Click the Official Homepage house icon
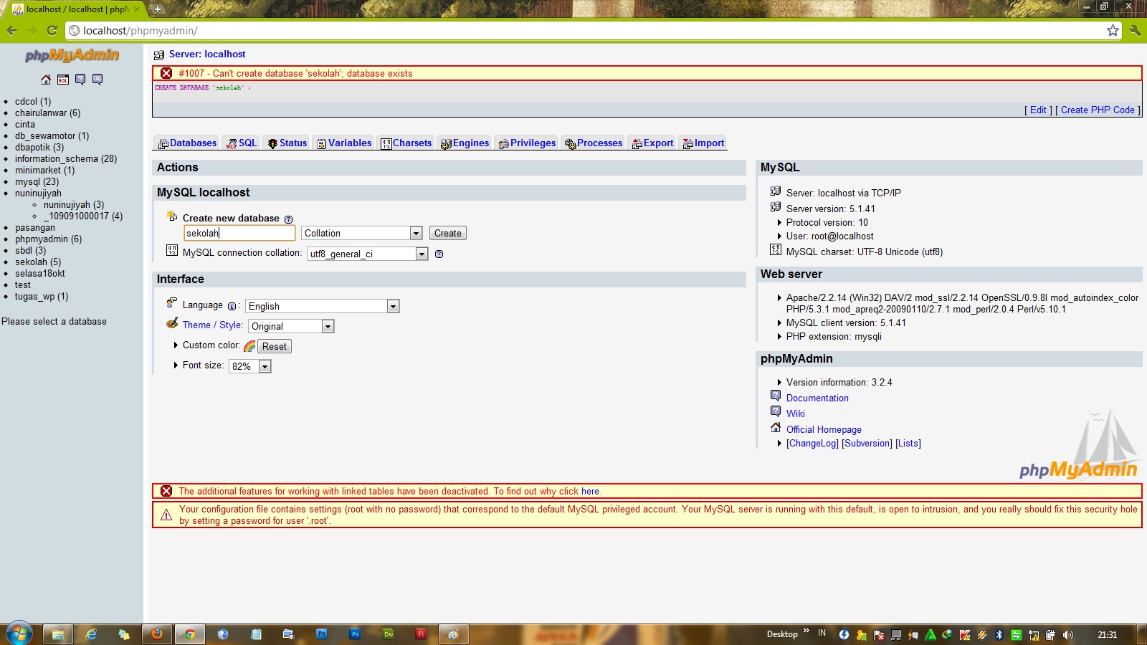 coord(776,427)
